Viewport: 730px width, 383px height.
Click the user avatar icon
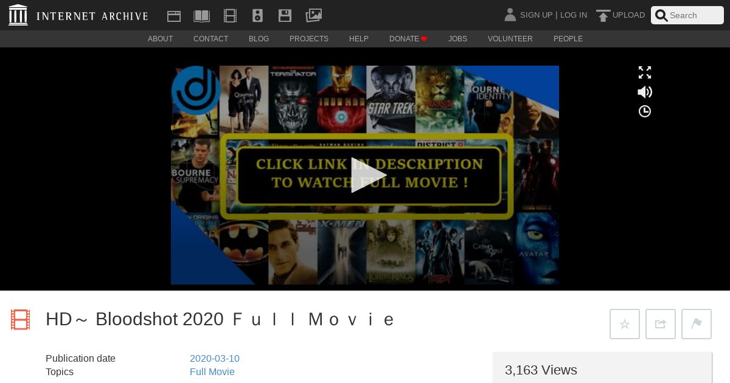(x=510, y=15)
